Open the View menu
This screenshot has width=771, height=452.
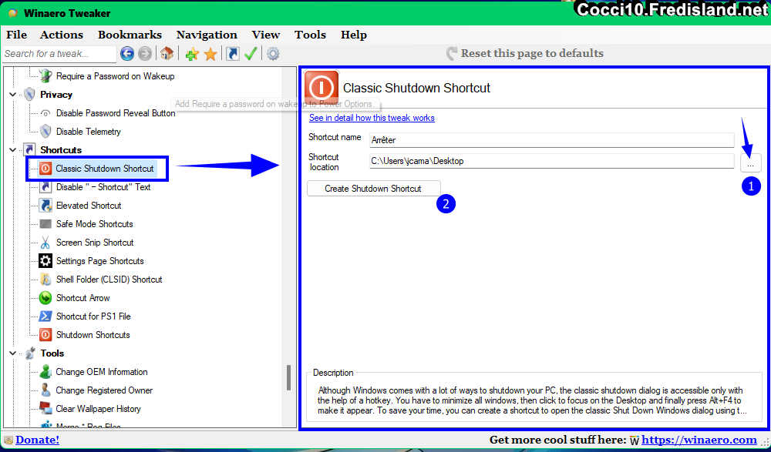click(x=265, y=35)
